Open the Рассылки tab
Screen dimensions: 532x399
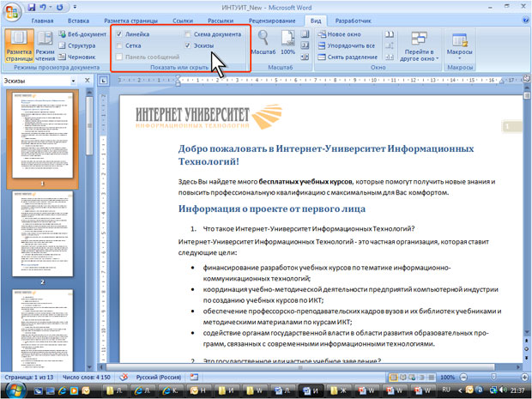pyautogui.click(x=221, y=21)
